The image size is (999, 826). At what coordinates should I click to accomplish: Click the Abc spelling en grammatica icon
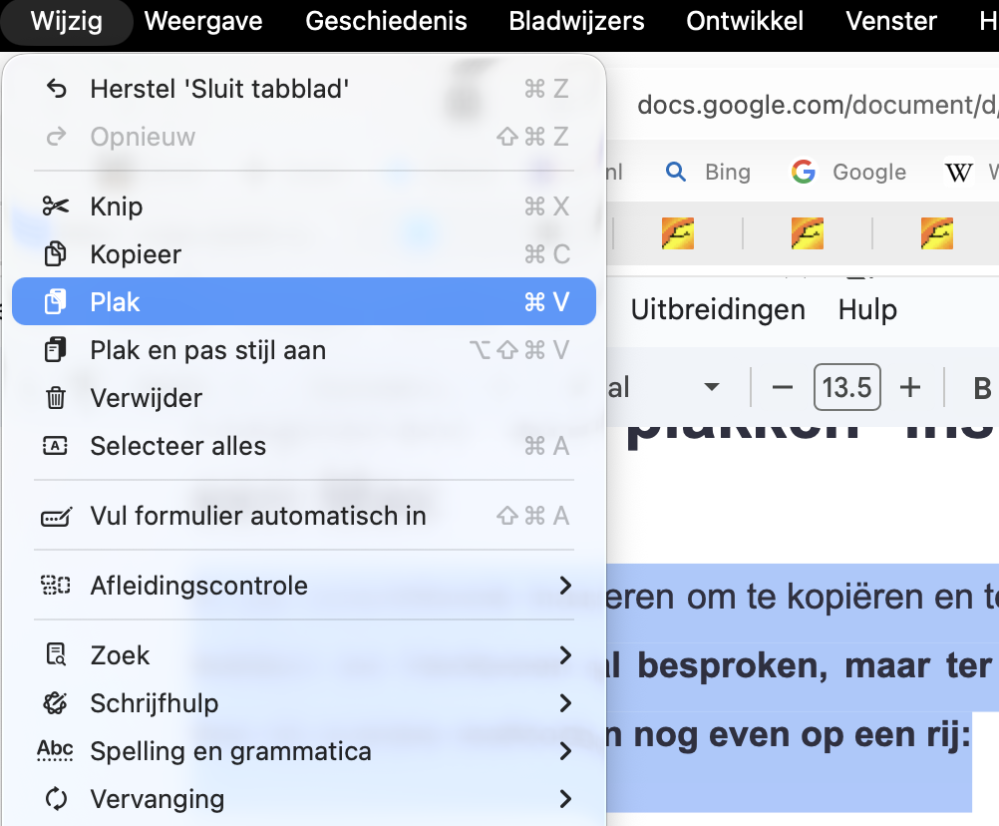(x=57, y=751)
